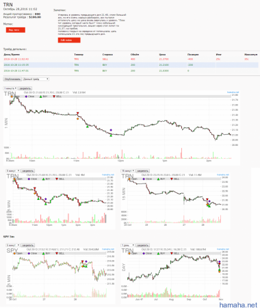Click the red Edit notes button
Viewport: 260px width, 308px height.
69,40
